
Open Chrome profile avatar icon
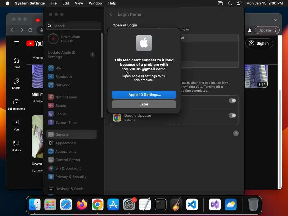(250, 30)
